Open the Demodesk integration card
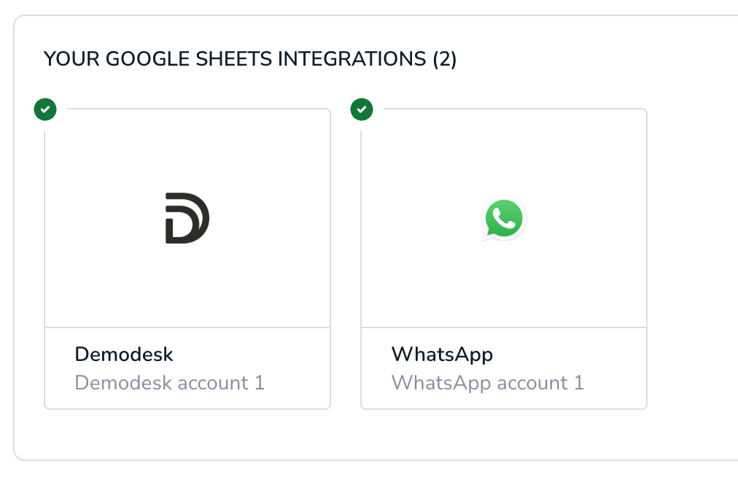The image size is (738, 493). click(x=187, y=255)
